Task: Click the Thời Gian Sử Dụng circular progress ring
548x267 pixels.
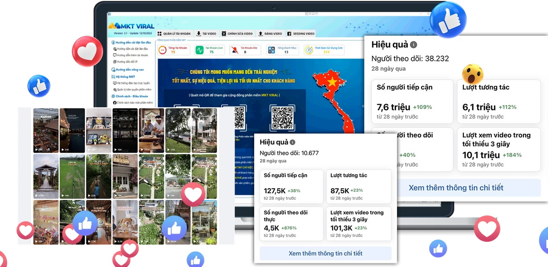Action: point(308,50)
